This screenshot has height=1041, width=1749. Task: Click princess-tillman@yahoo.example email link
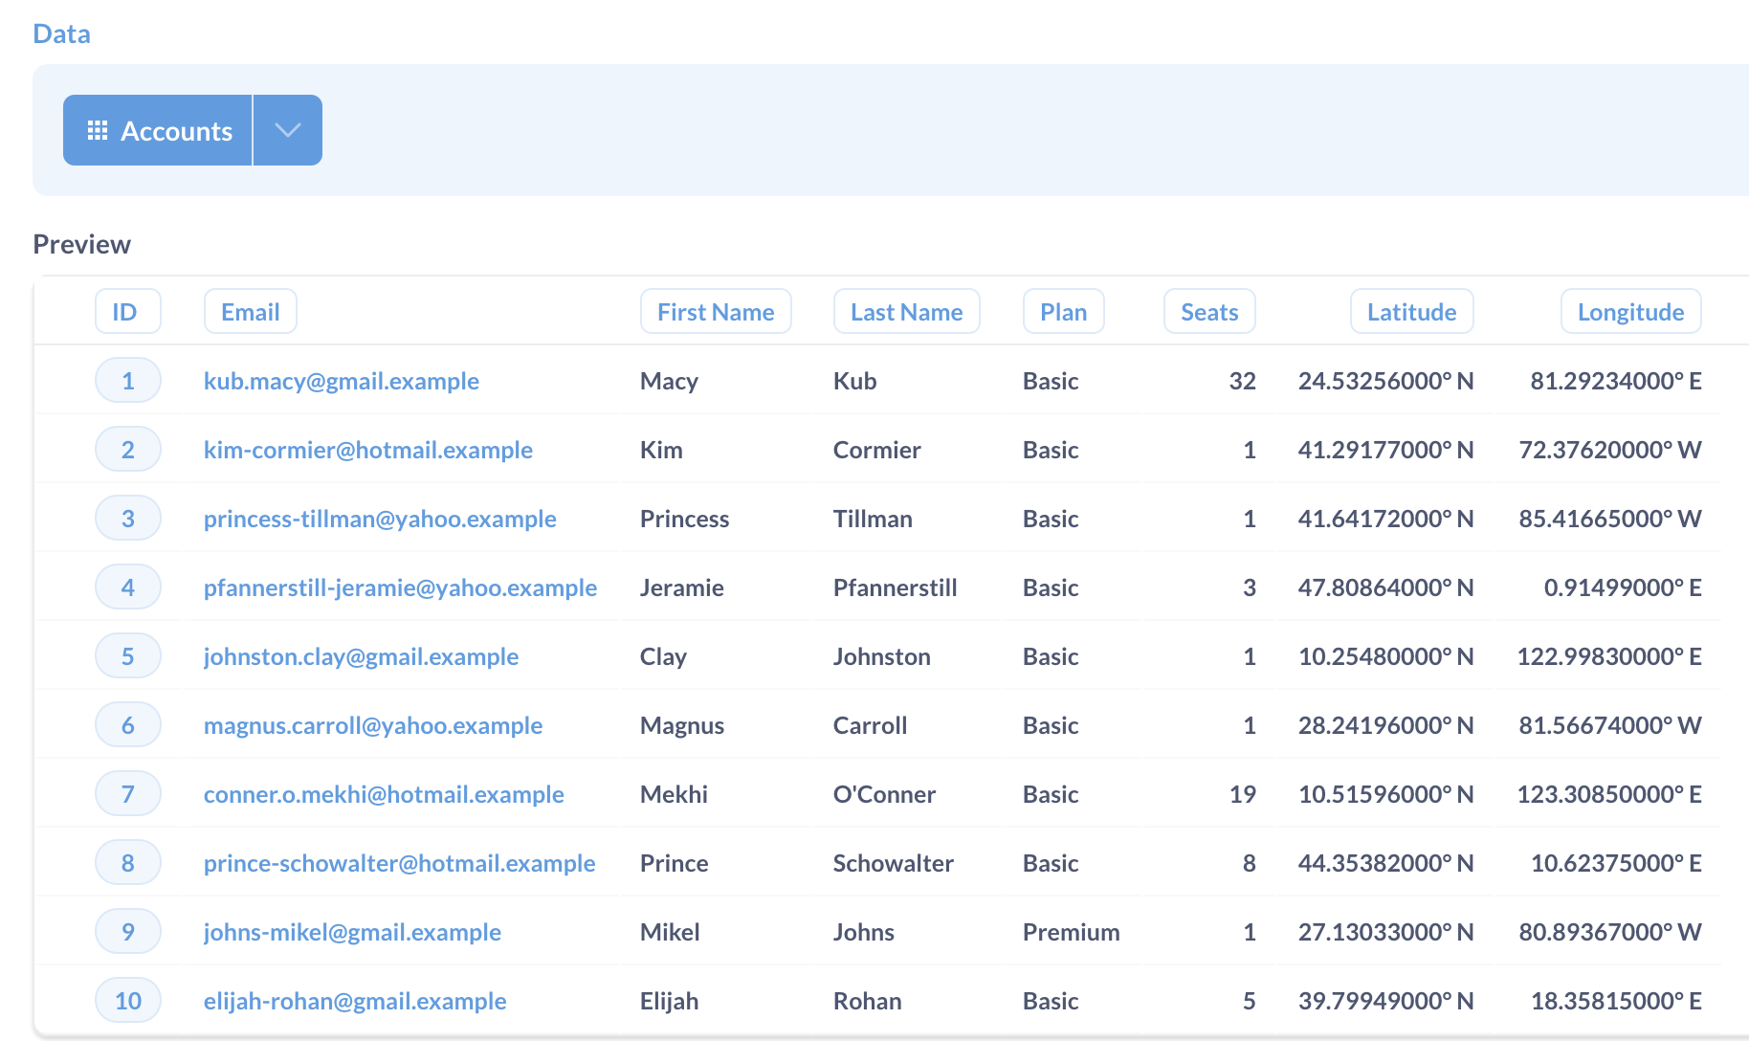[380, 519]
